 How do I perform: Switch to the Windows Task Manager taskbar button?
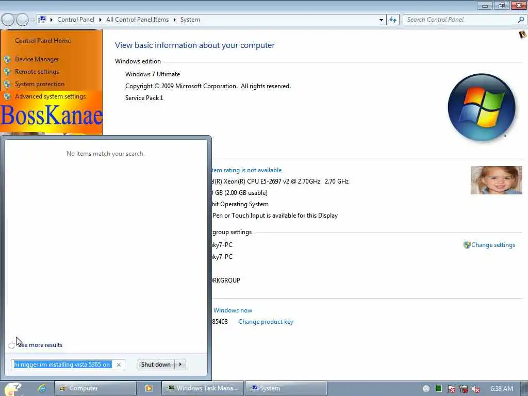(x=203, y=388)
